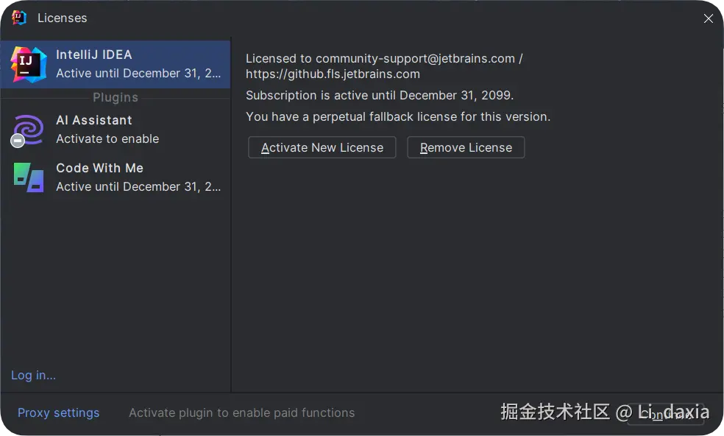724x436 pixels.
Task: Open Proxy settings link
Action: [x=58, y=413]
